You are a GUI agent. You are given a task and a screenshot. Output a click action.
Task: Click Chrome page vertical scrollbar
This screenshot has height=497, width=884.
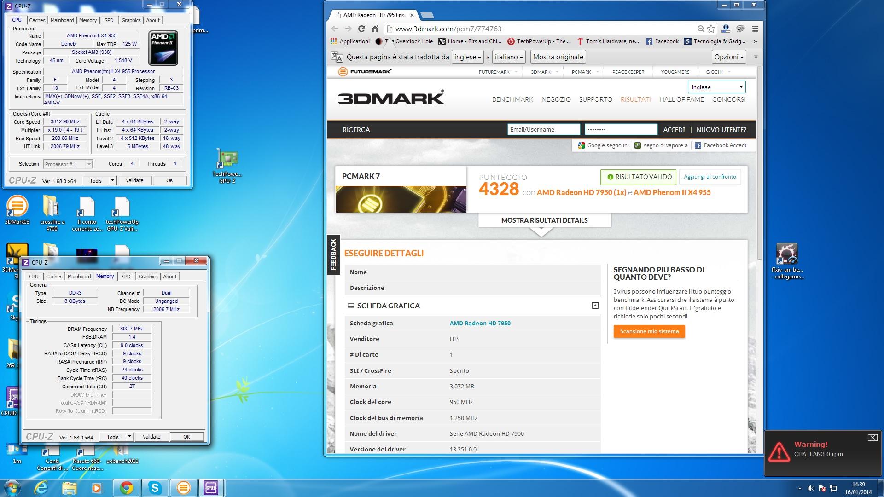(760, 163)
